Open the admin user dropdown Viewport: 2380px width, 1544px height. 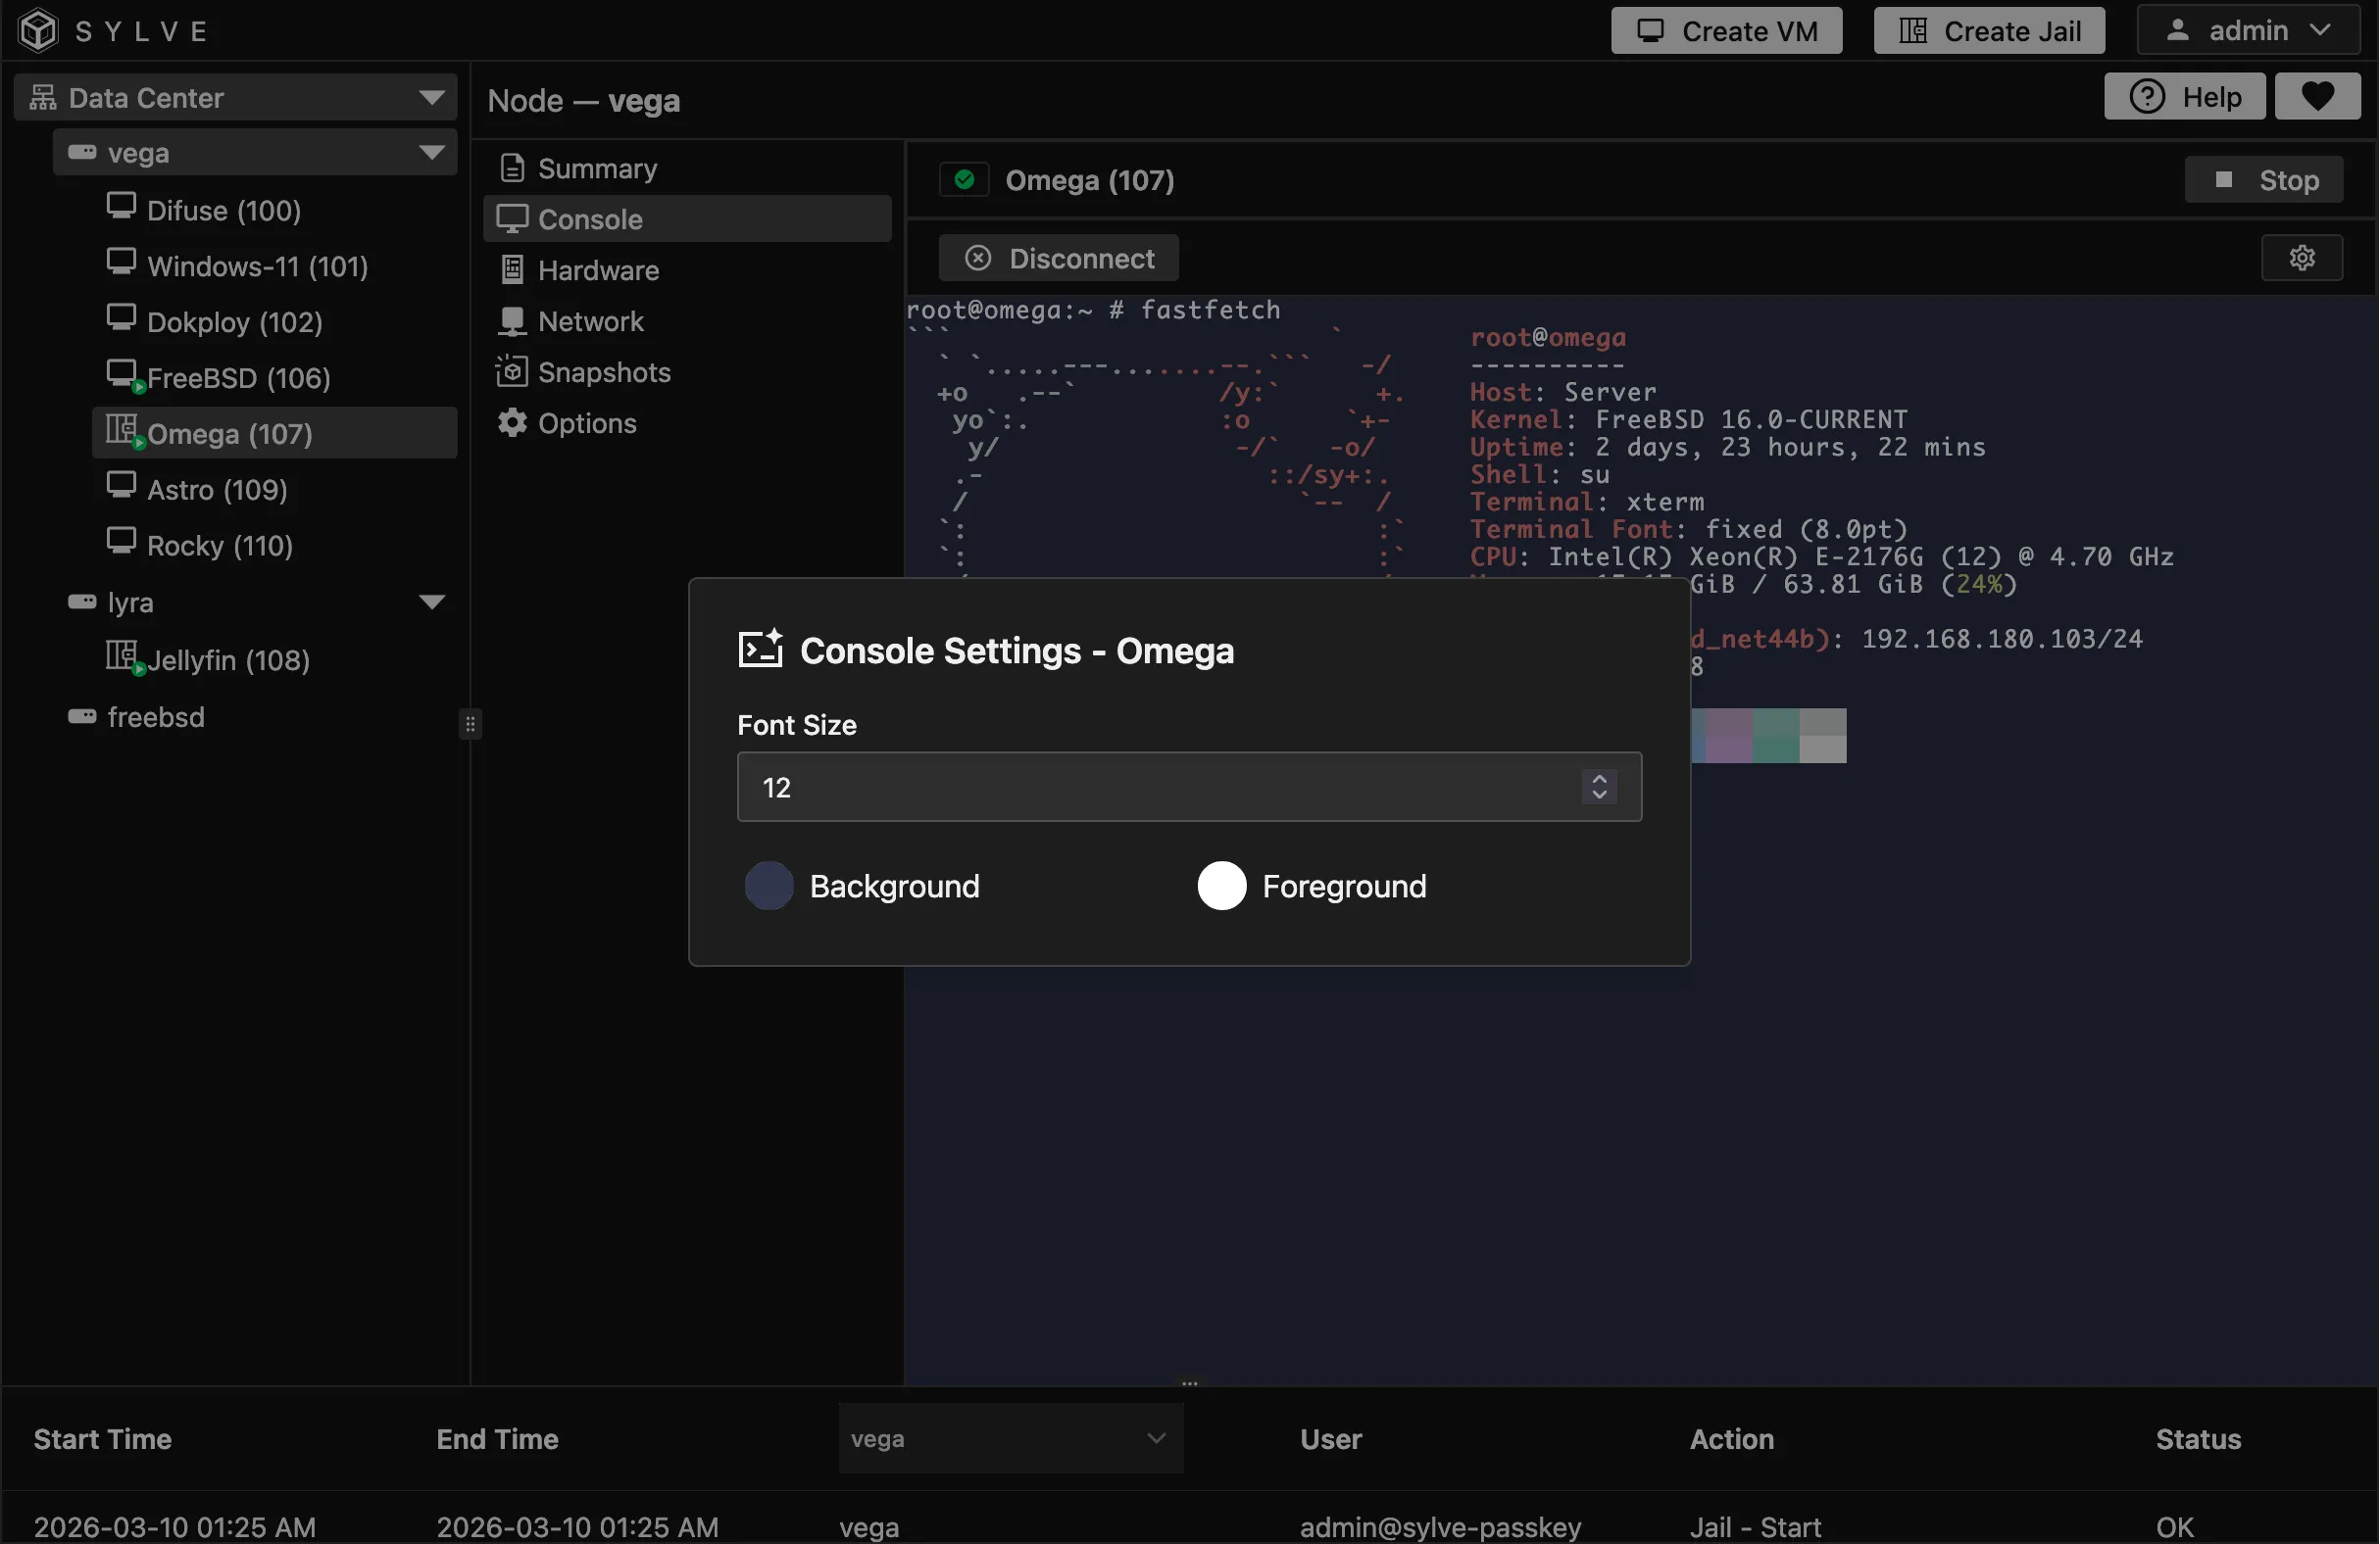click(x=2248, y=31)
